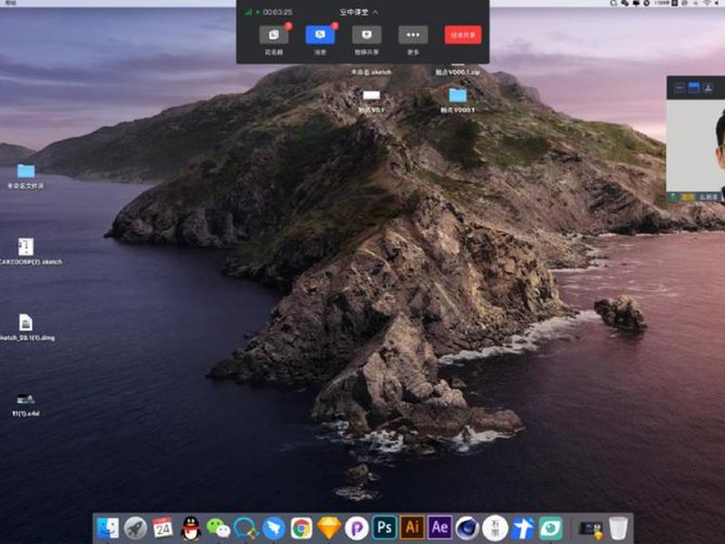Click the green microphone icon under the video

[672, 197]
